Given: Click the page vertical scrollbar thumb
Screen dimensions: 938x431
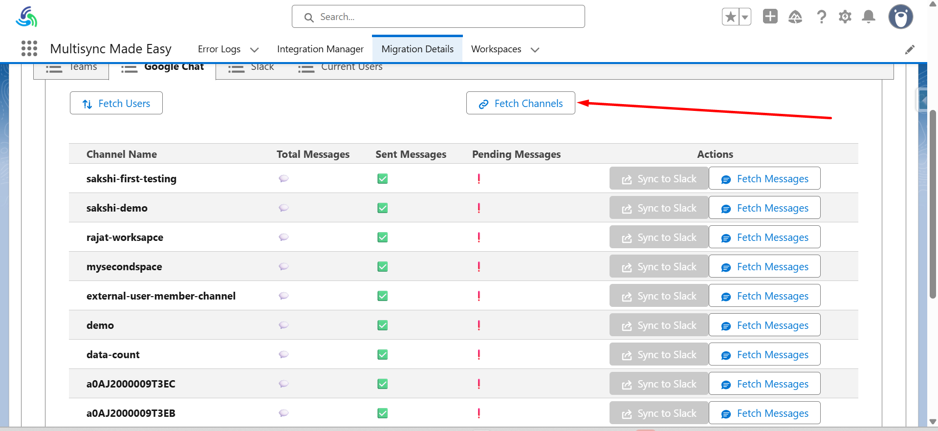Looking at the screenshot, I should [933, 204].
